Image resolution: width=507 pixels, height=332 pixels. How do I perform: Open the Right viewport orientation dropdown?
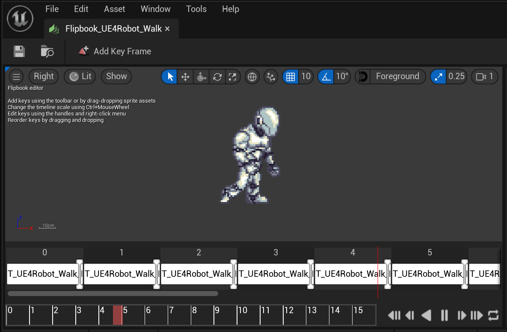pyautogui.click(x=43, y=76)
